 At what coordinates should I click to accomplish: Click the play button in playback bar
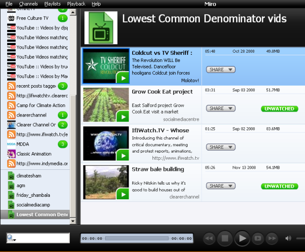242,238
